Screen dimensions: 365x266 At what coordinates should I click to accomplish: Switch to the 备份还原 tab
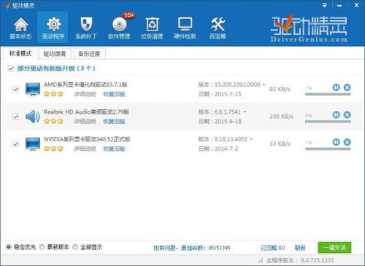coord(89,54)
